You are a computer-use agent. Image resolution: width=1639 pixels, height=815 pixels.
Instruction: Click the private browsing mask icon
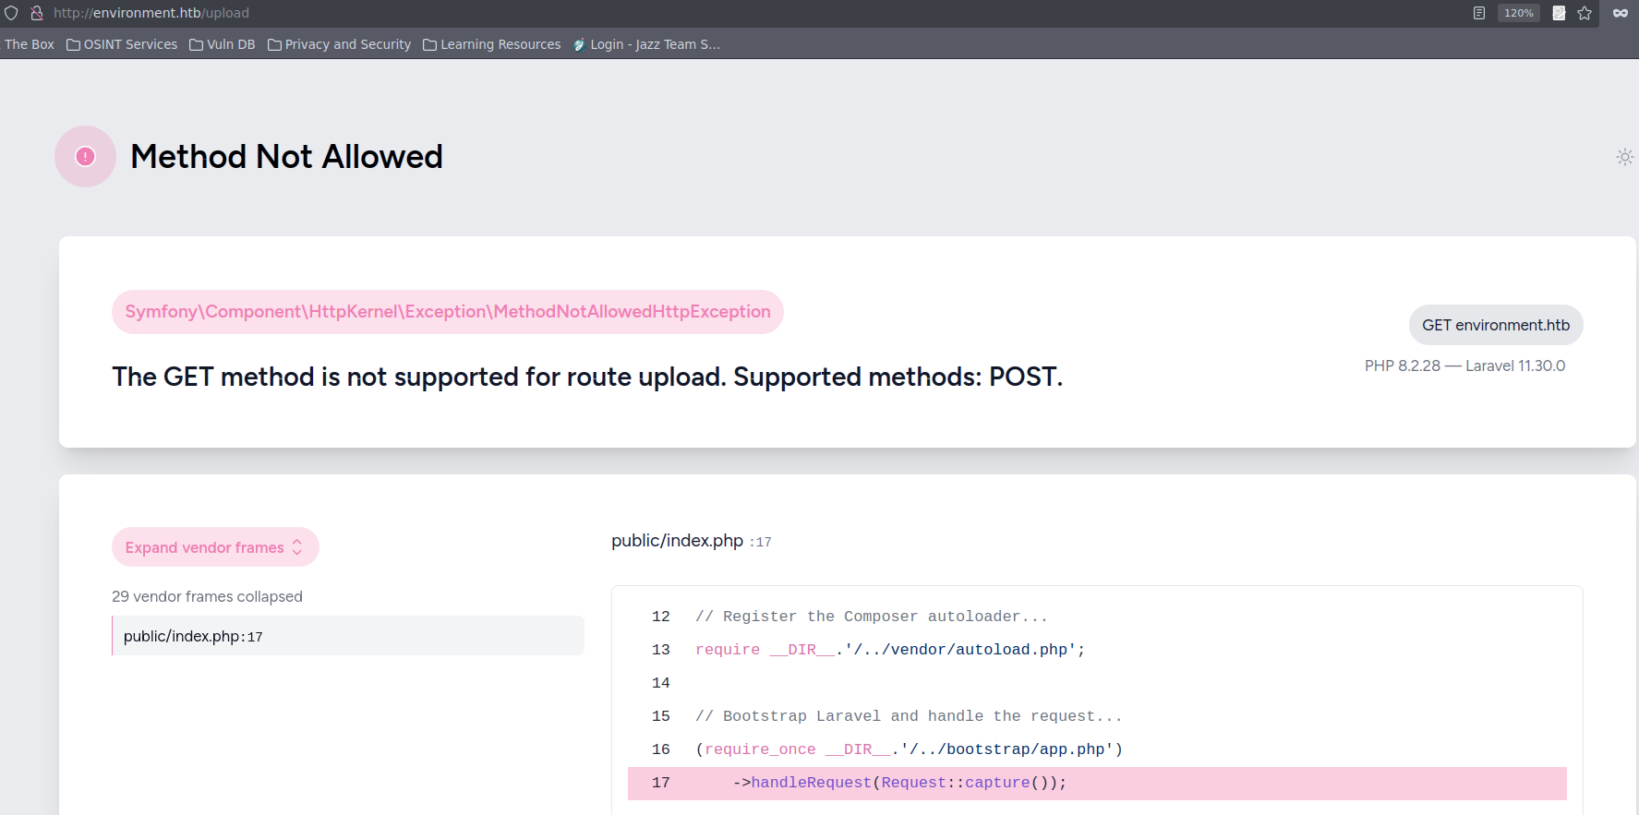(1620, 13)
